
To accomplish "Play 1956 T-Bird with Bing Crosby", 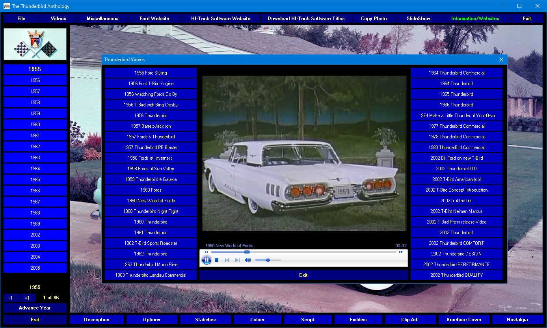I will [x=151, y=105].
